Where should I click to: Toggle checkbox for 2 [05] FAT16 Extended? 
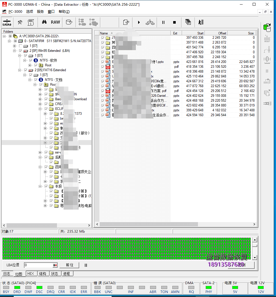[x=26, y=70]
